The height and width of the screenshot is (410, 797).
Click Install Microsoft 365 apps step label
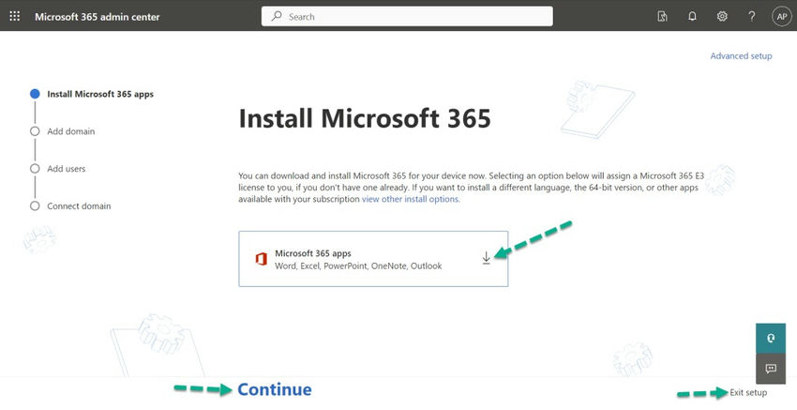coord(100,94)
